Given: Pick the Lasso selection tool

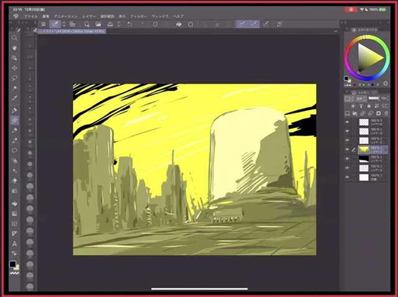Looking at the screenshot, I should (x=14, y=78).
